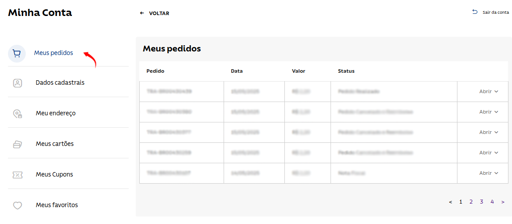This screenshot has height=224, width=512.
Task: Click the heart icon for Meus favoritos
Action: 17,205
